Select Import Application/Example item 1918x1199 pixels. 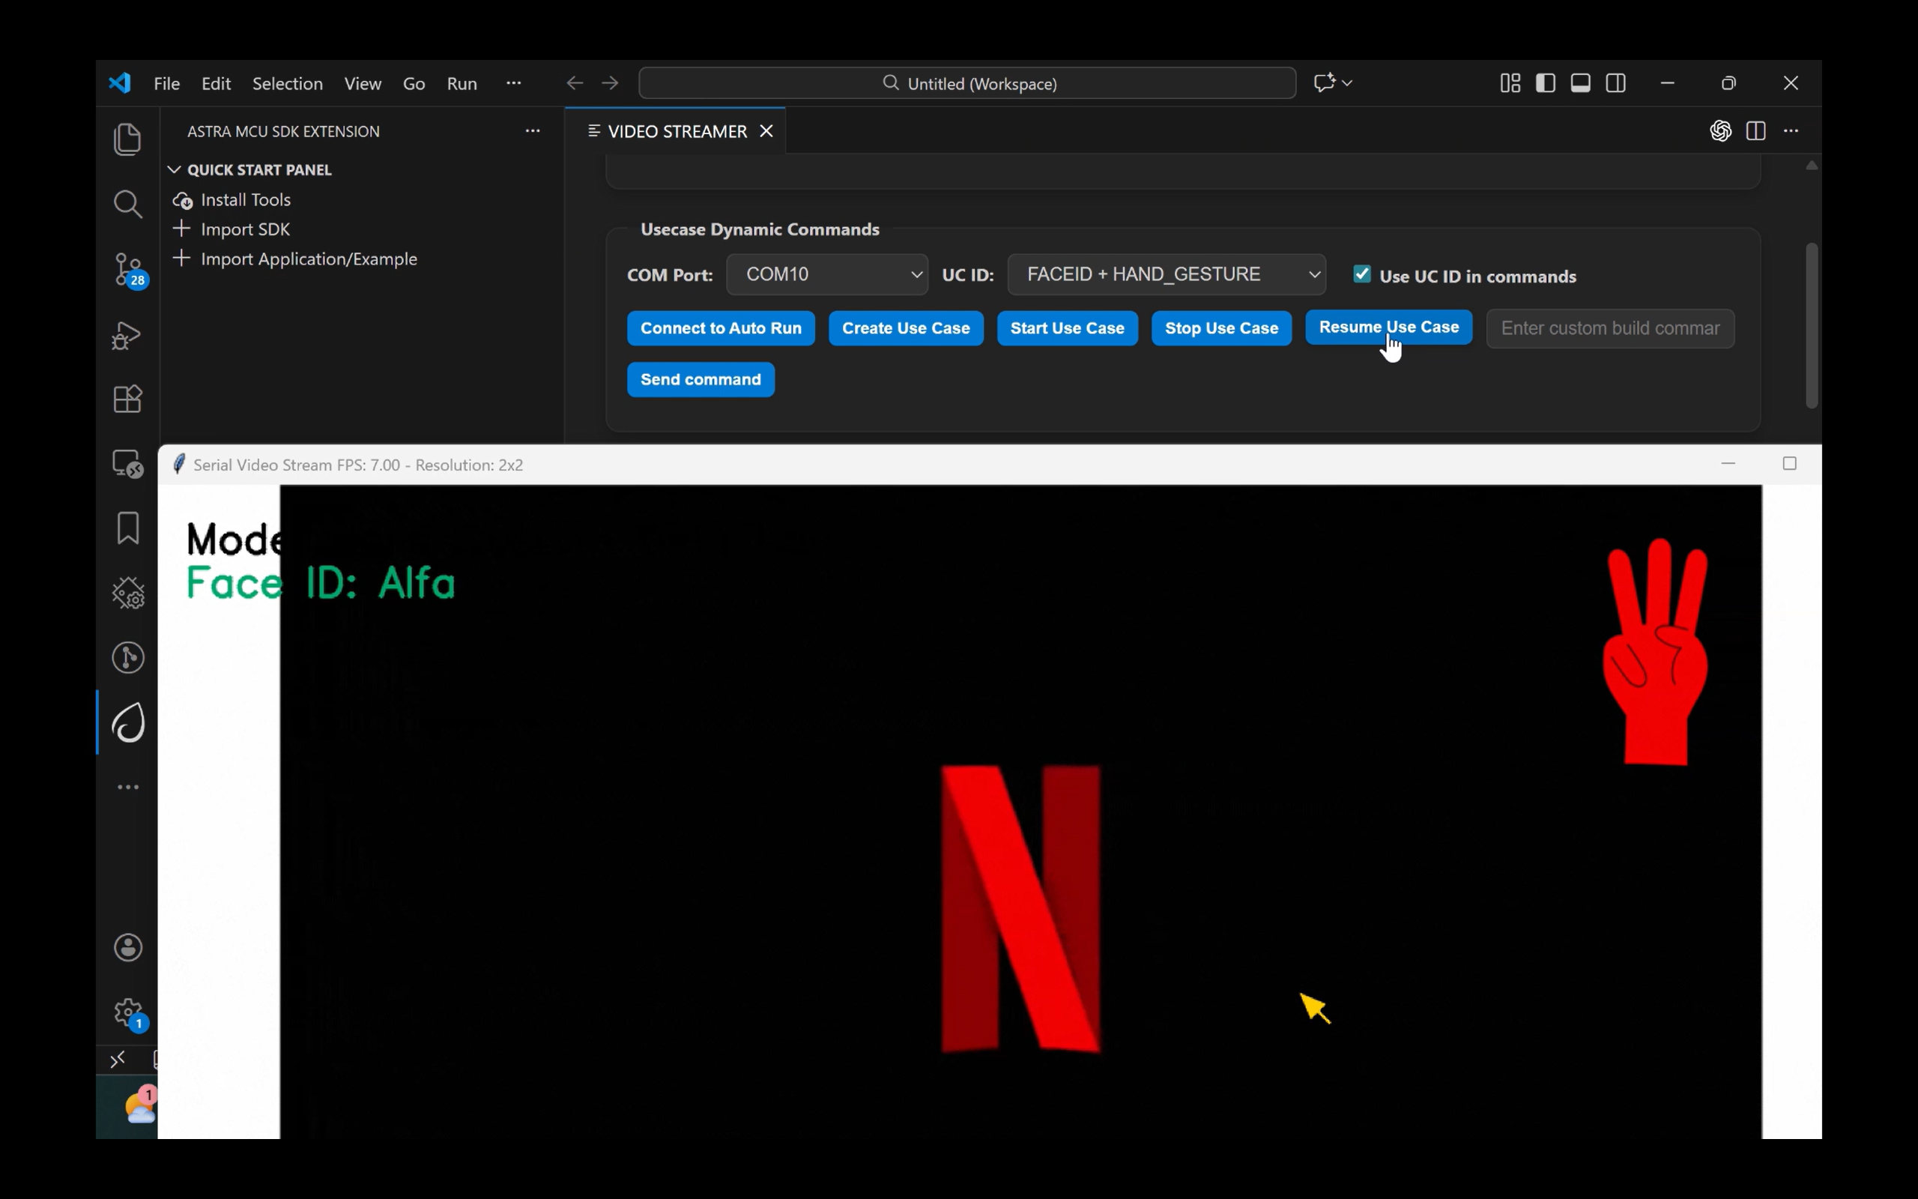coord(309,259)
